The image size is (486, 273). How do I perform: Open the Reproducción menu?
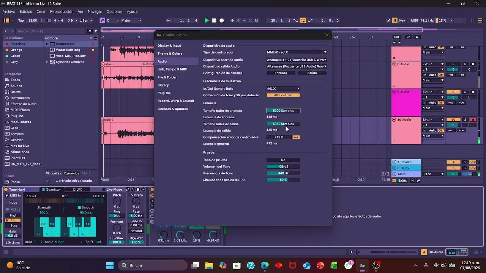click(x=62, y=11)
